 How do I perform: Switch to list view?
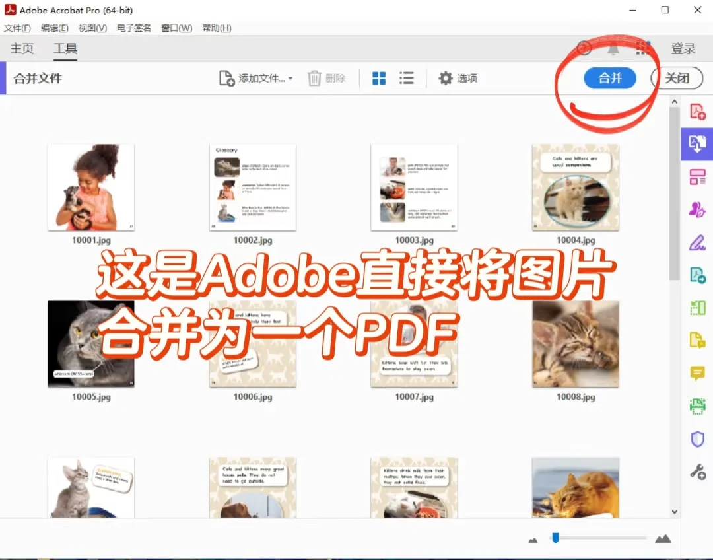(x=407, y=78)
